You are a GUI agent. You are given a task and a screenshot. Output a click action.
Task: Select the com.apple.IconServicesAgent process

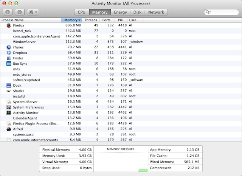click(121, 36)
